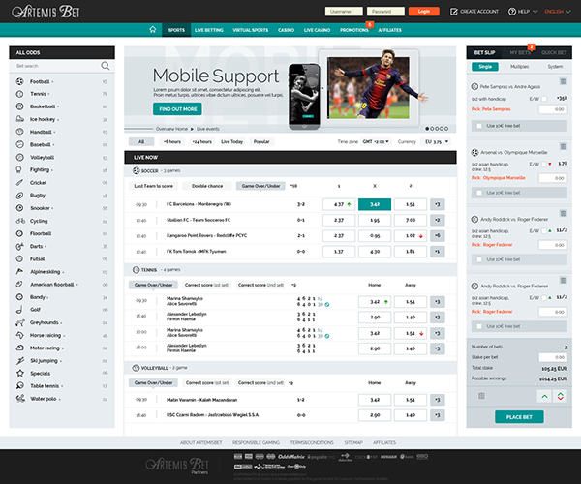Toggle E/W checkbox for Arsenal bet
Screen dimensions: 581x484
pos(544,164)
